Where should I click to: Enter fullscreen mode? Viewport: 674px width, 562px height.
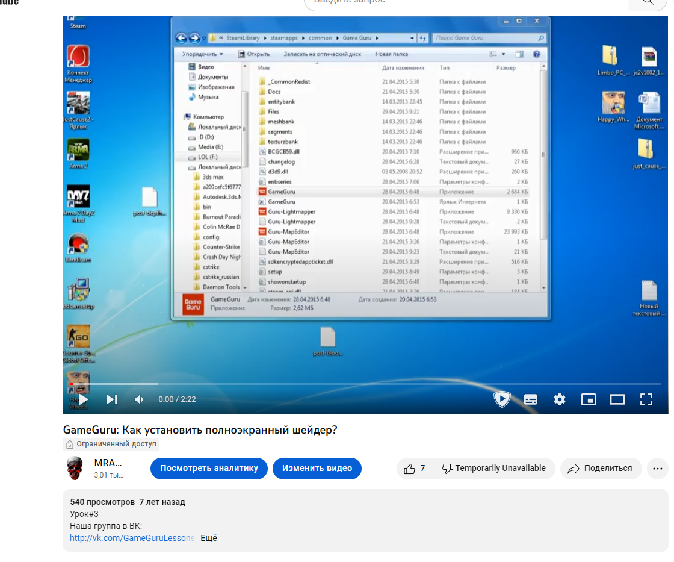[646, 399]
